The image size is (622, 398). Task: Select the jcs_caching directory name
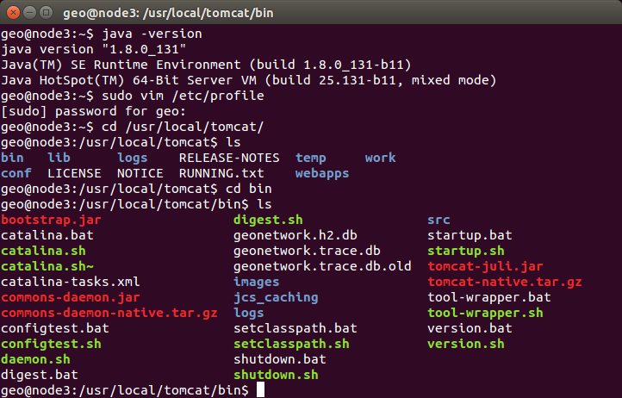click(x=275, y=297)
